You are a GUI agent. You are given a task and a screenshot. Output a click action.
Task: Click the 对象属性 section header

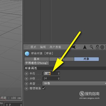[x=65, y=68]
